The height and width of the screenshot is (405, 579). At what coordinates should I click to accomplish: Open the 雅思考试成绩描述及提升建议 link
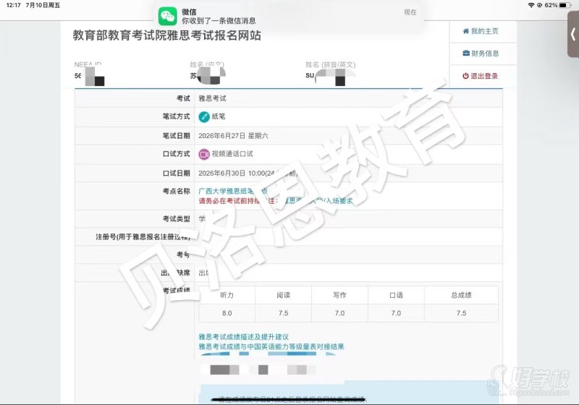coord(244,337)
